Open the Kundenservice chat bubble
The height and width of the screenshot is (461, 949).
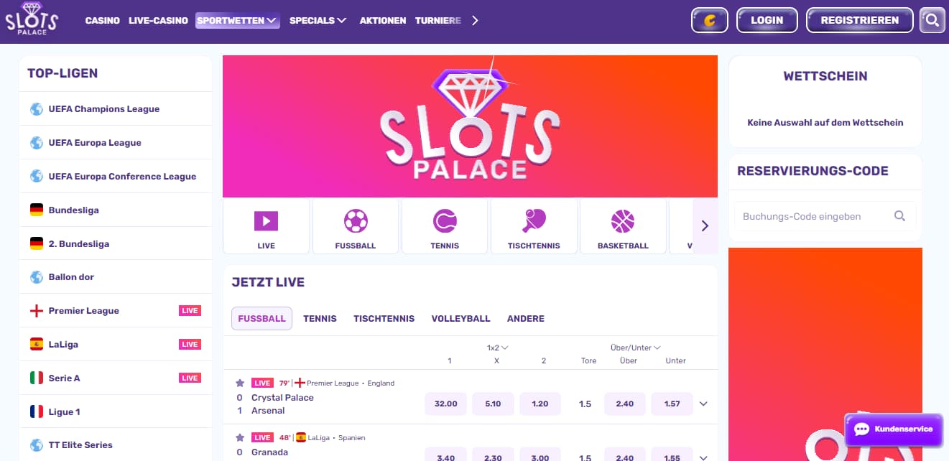(x=894, y=429)
